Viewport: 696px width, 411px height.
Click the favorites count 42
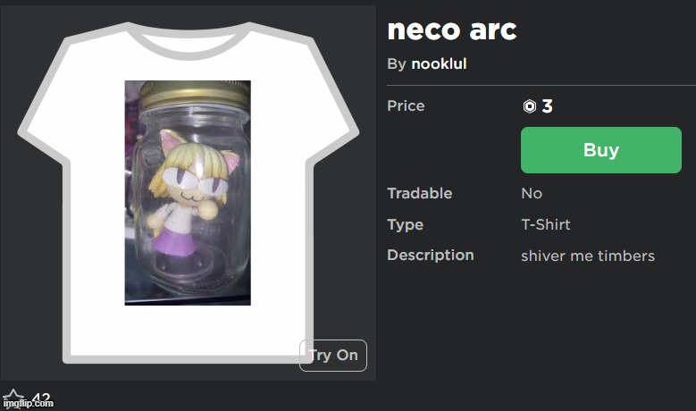[41, 398]
